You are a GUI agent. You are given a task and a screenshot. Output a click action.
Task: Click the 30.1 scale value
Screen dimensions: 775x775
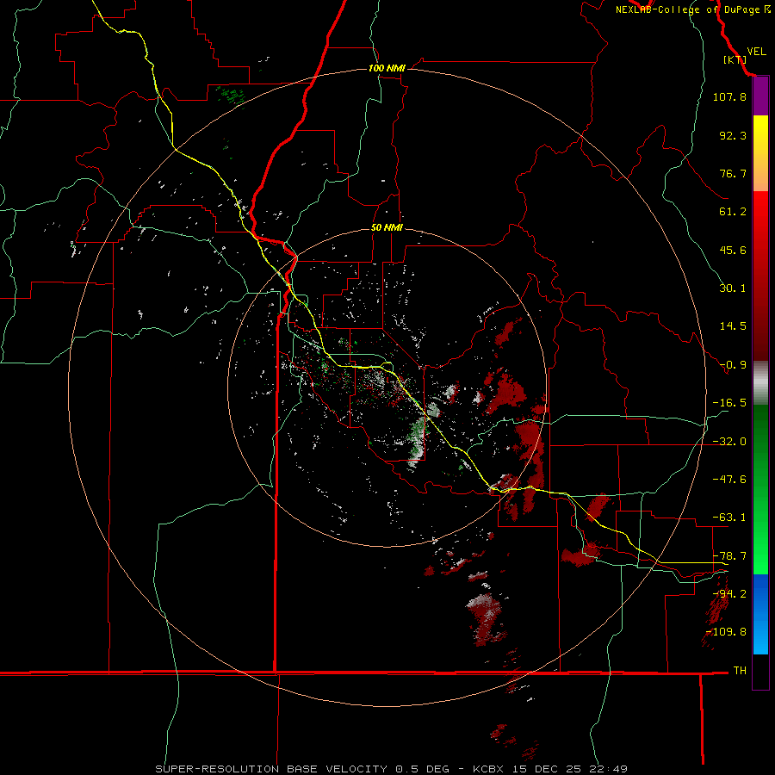(733, 288)
